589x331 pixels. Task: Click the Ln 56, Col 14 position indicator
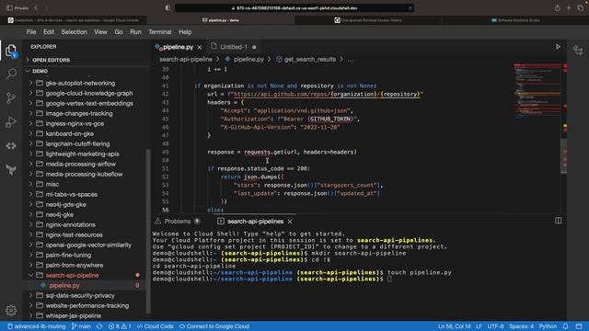454,326
